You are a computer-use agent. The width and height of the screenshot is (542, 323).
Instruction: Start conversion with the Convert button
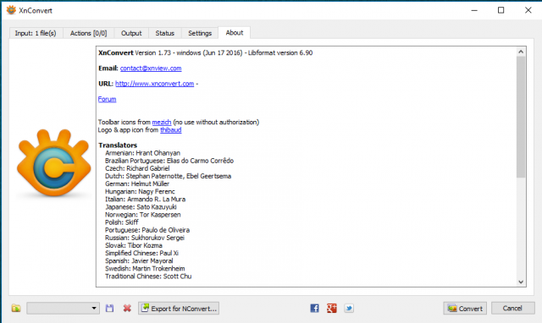click(x=465, y=308)
